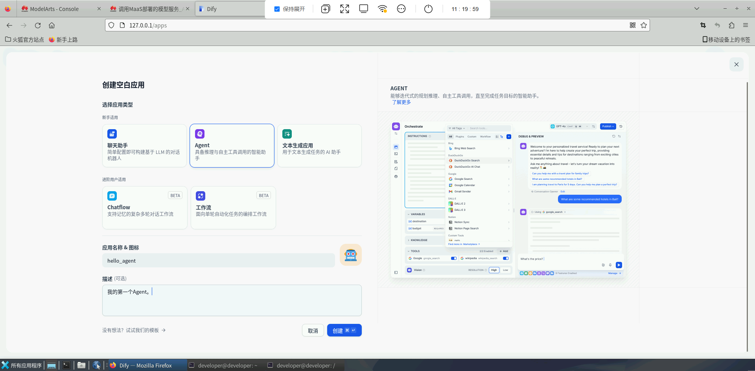Image resolution: width=755 pixels, height=371 pixels.
Task: Expand the list all tabs chevron
Action: point(697,9)
